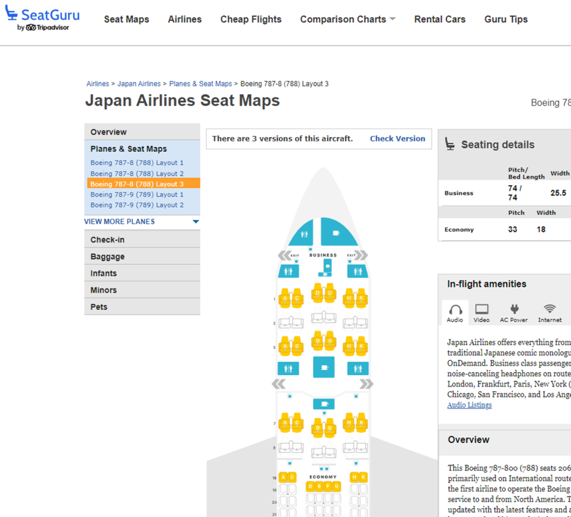Image resolution: width=571 pixels, height=517 pixels.
Task: Select economy seat 18A on the map
Action: pyautogui.click(x=284, y=477)
